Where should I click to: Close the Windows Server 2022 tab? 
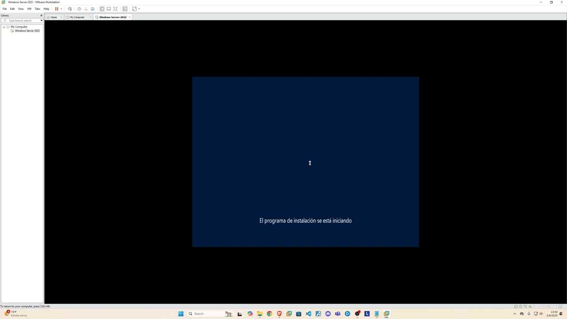[x=130, y=17]
